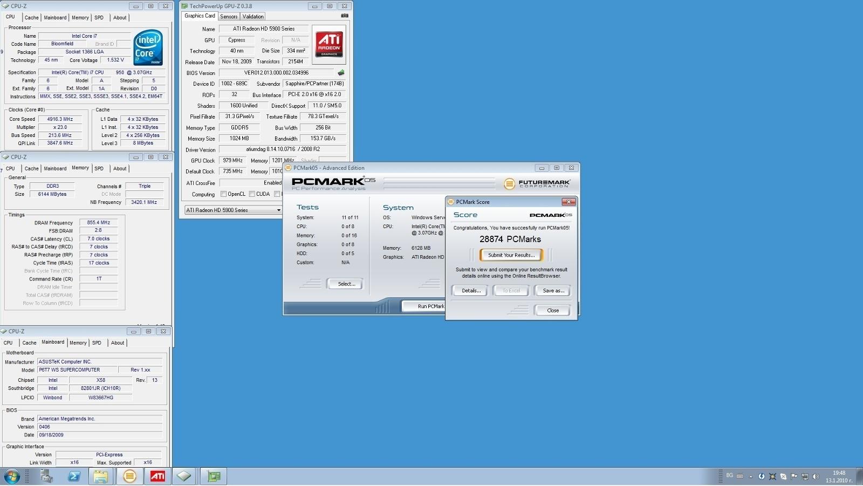Click the Specification field Intel(R) Core(TM) i7 CPU 950
863x486 pixels.
101,72
